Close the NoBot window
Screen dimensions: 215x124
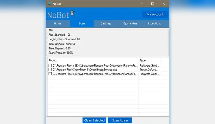tap(164, 4)
